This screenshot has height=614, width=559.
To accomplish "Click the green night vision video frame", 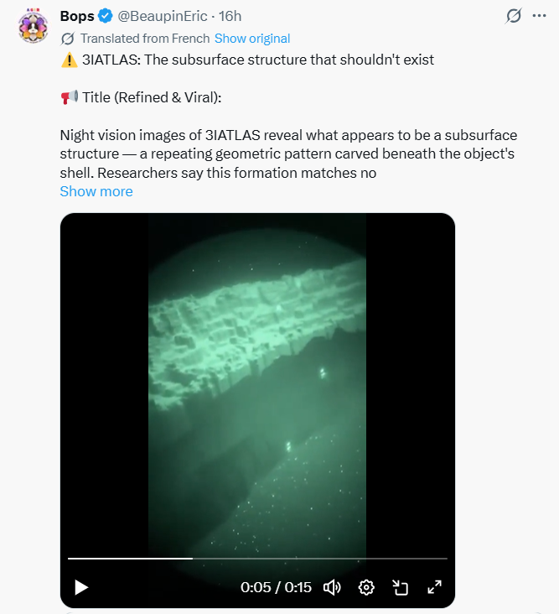I will point(257,377).
